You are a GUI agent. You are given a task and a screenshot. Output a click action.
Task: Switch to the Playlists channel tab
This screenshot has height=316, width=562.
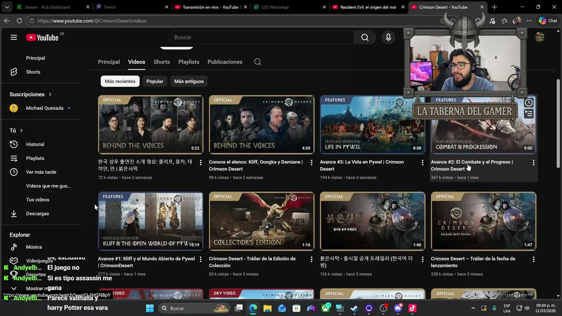coord(189,62)
